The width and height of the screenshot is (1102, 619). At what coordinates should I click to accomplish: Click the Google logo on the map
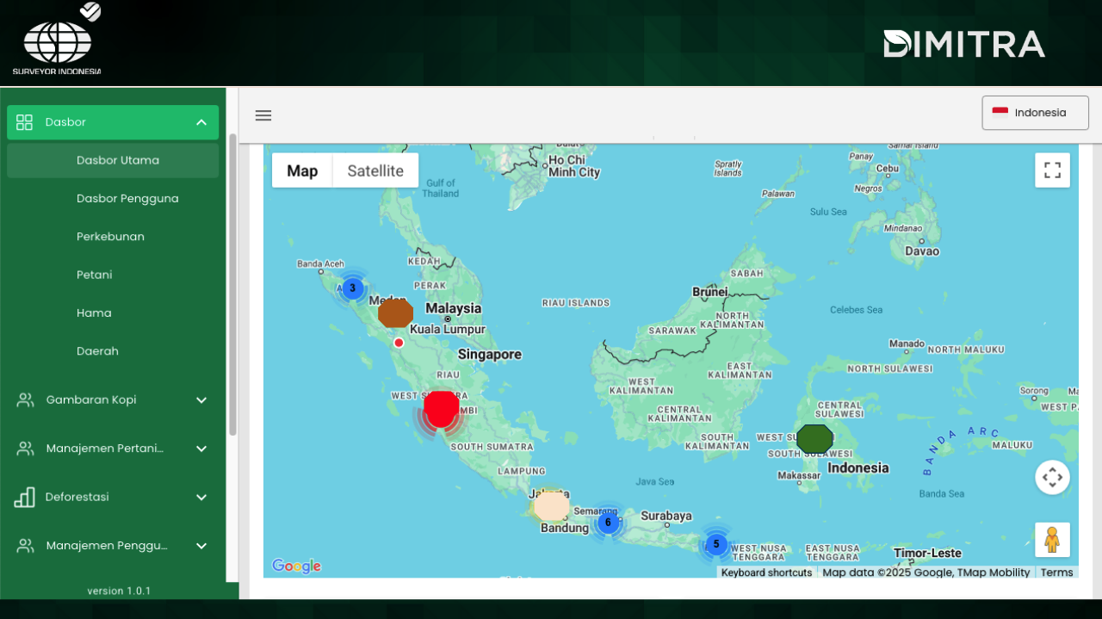tap(296, 566)
